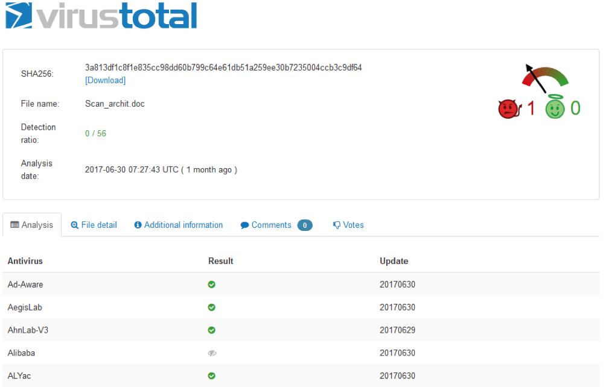Click the Result column header

[x=221, y=261]
